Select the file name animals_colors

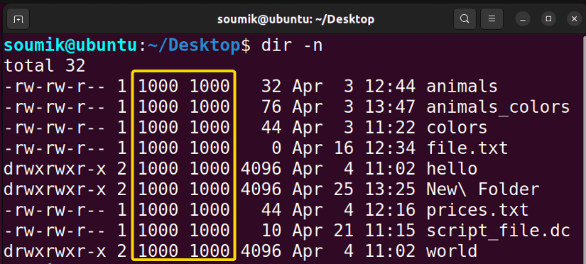click(498, 108)
